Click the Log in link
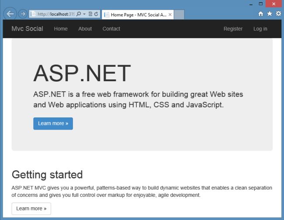284x220 pixels. point(260,29)
